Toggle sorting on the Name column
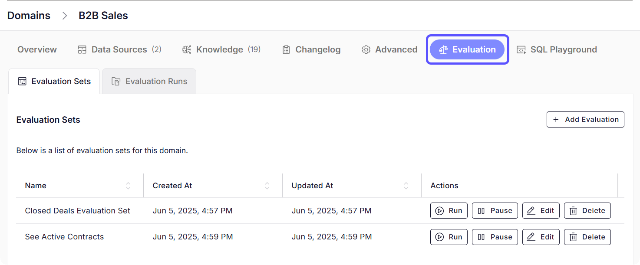 click(129, 185)
